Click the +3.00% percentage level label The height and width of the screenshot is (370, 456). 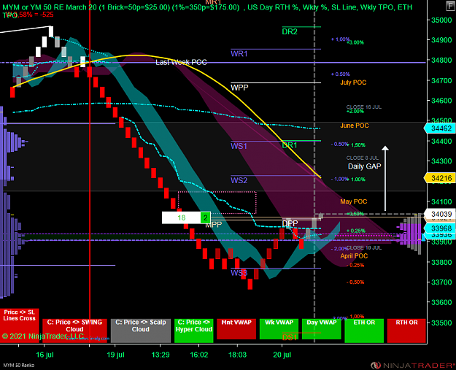356,42
